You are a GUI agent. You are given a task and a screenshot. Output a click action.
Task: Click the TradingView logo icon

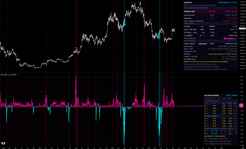(x=3, y=144)
